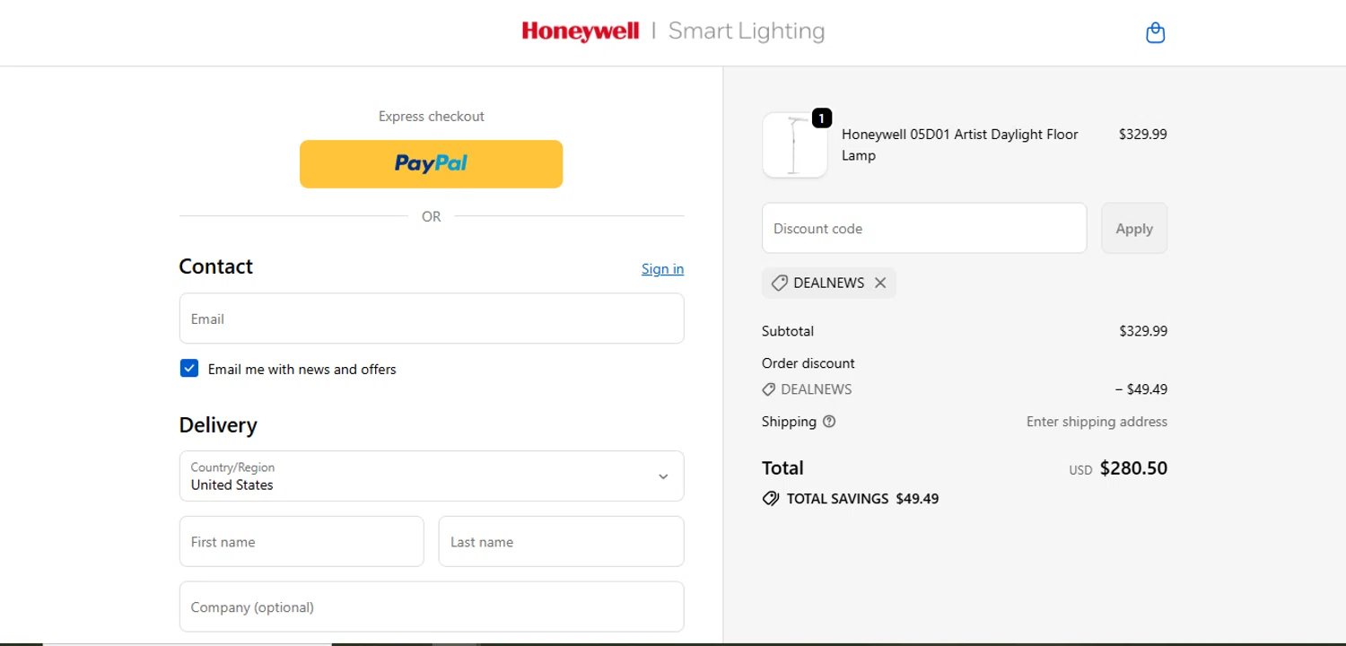
Task: Click 'Enter shipping address' text
Action: 1097,422
